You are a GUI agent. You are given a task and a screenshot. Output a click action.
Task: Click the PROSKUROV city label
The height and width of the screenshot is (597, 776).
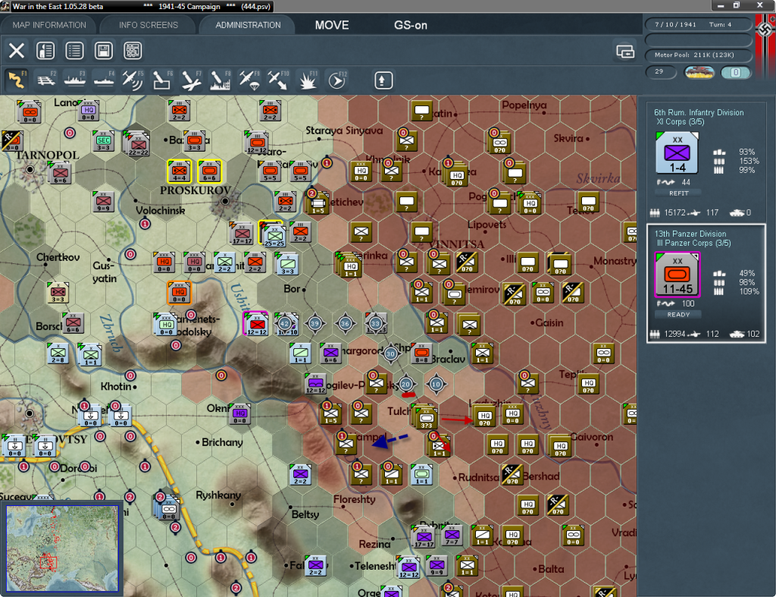196,190
